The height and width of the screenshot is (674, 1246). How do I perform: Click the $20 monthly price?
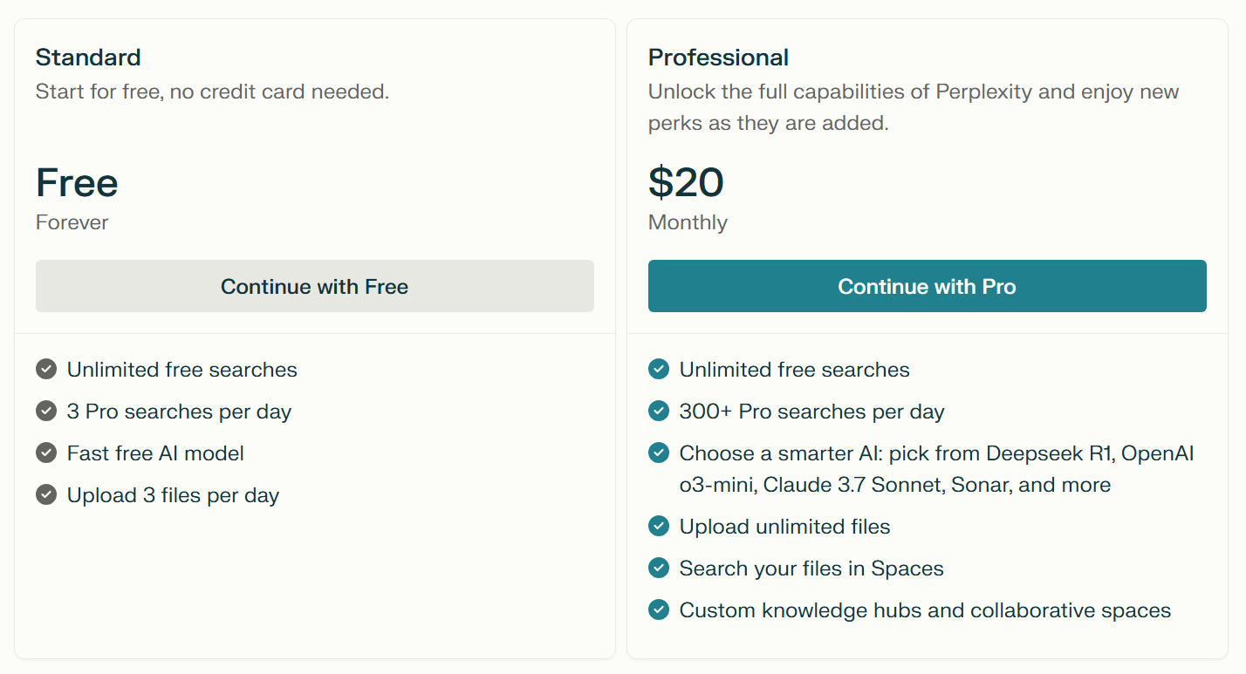[686, 182]
